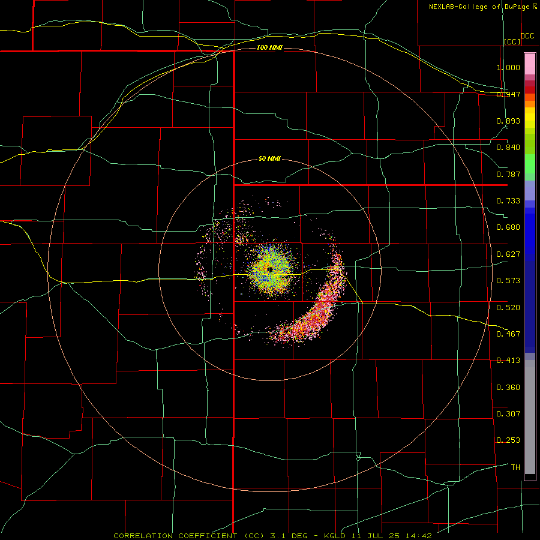540x540 pixels.
Task: Click the Correlation Coefficient KGLD footer caption
Action: (272, 536)
